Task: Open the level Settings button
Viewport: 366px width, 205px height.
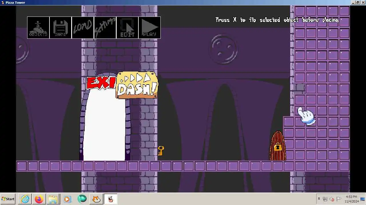Action: pyautogui.click(x=105, y=28)
